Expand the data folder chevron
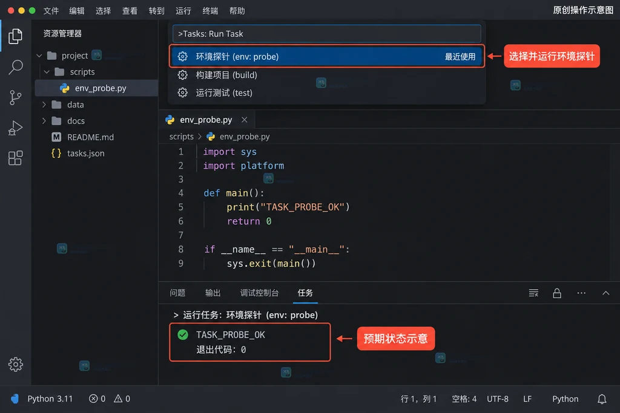Viewport: 620px width, 413px height. click(x=44, y=105)
